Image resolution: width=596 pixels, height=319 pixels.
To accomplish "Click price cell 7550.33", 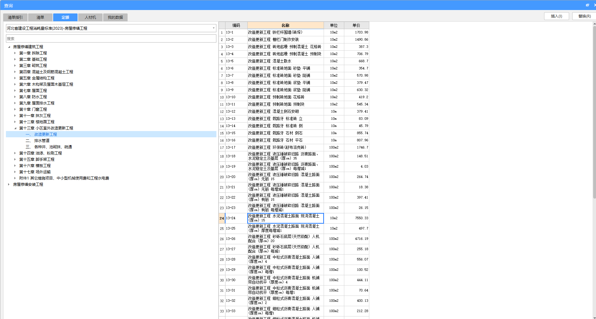I will [356, 218].
